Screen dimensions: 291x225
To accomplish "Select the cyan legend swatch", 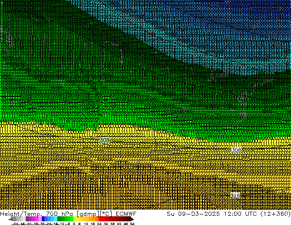I will [56, 219].
